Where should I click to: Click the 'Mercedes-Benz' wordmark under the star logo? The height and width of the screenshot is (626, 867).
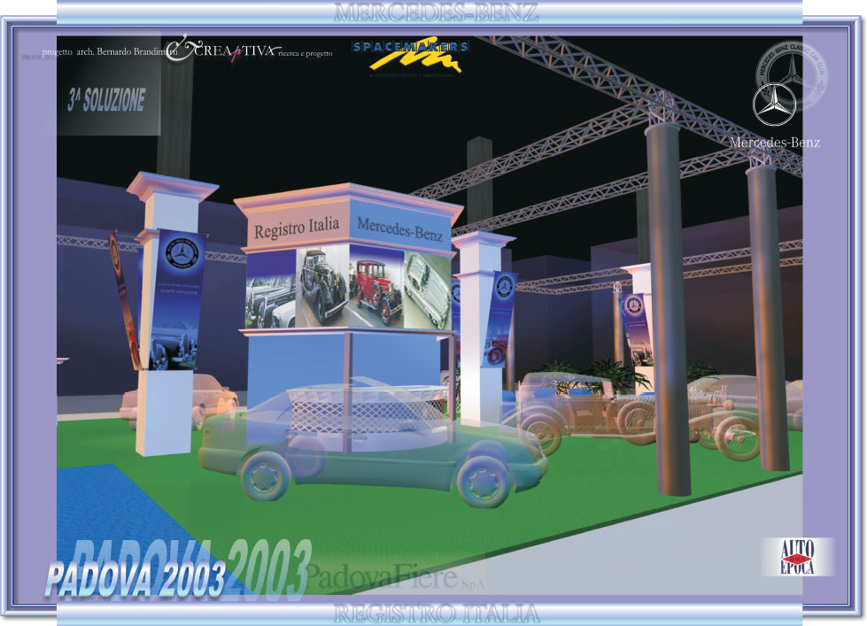pyautogui.click(x=775, y=143)
